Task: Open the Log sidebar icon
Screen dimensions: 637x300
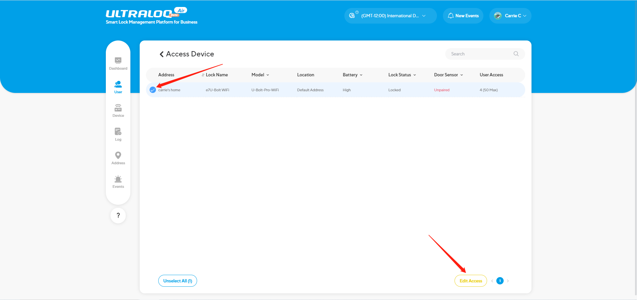Action: point(118,131)
